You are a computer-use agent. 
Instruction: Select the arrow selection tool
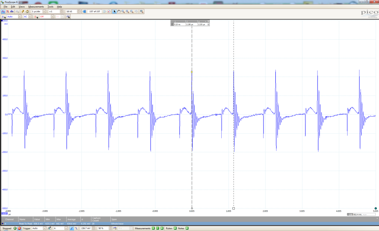pos(115,11)
